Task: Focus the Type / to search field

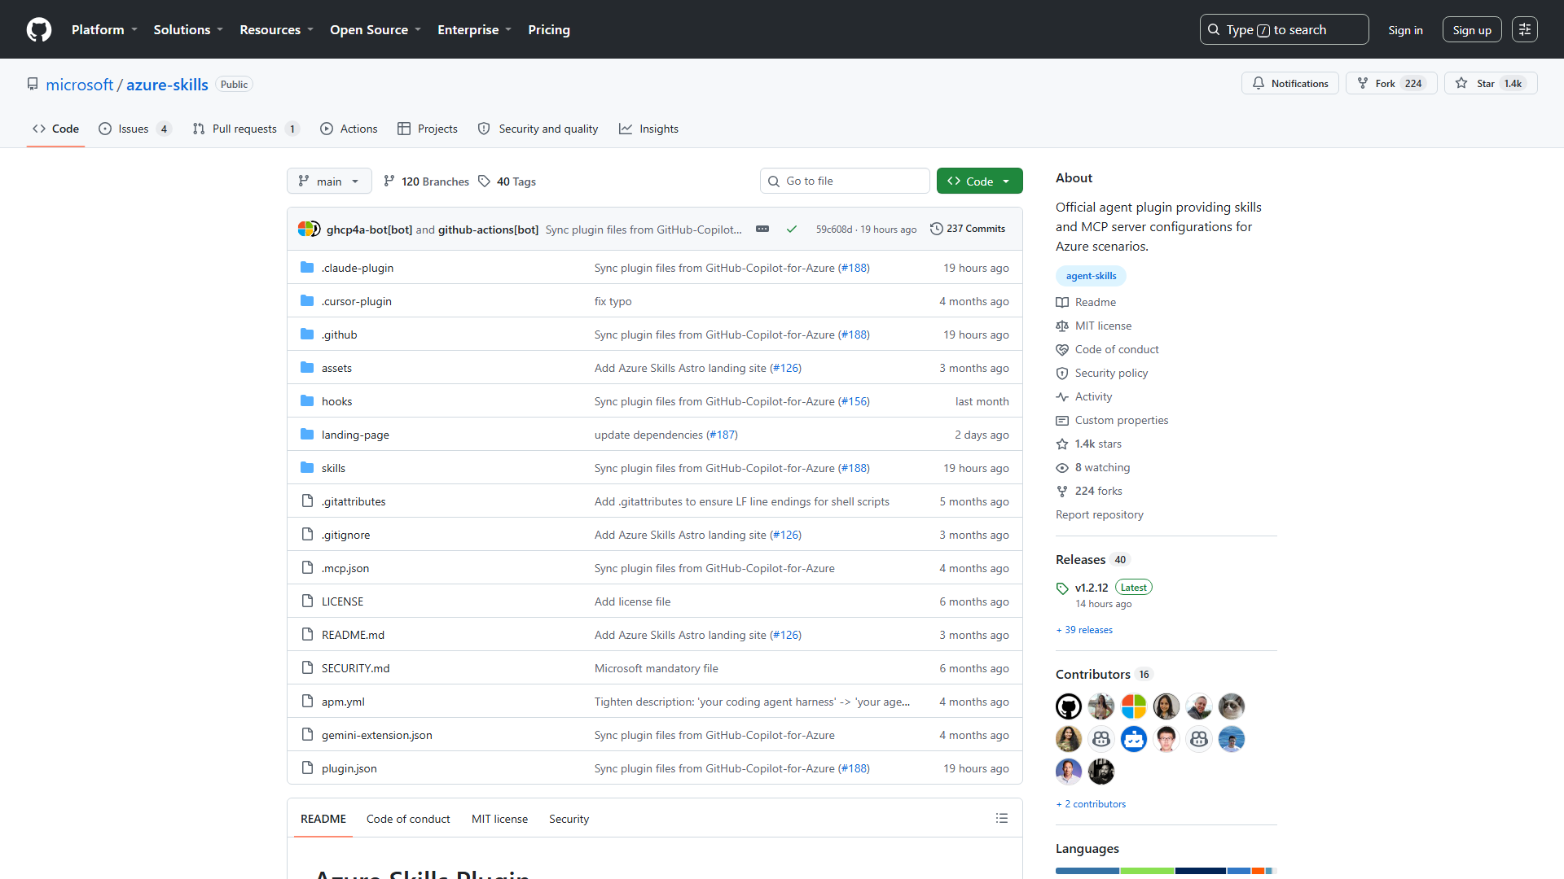Action: (1284, 29)
